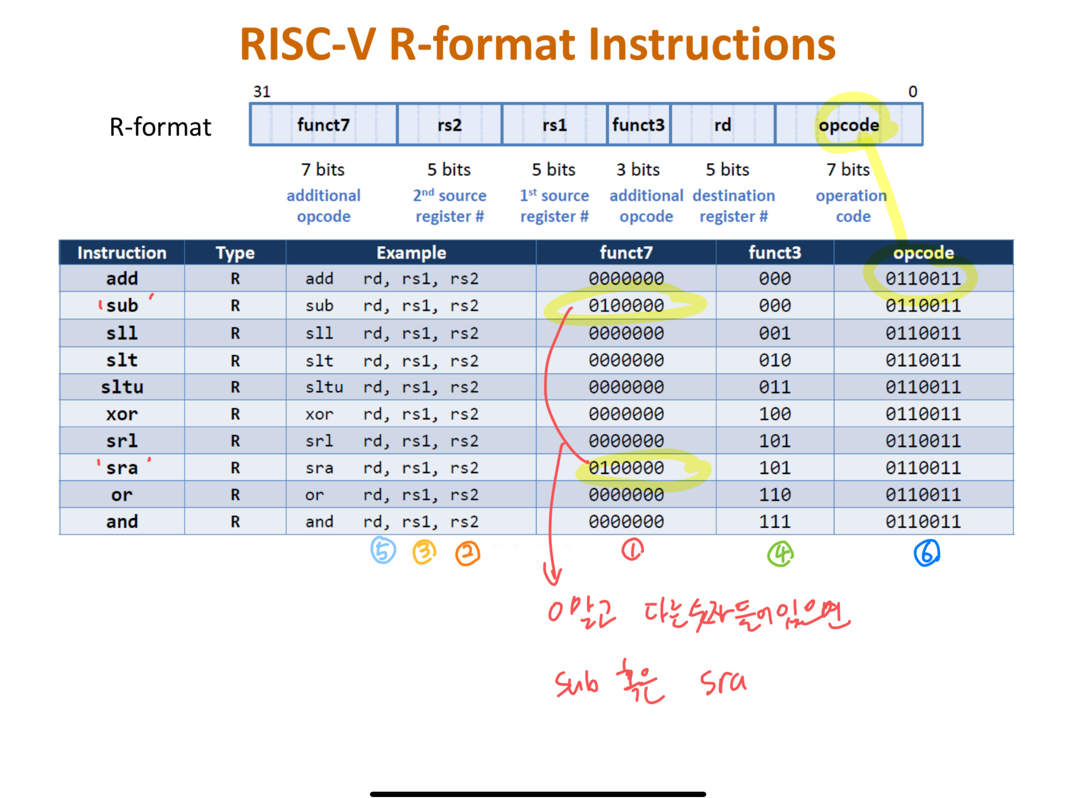Click the orange circled number 2 annotation
1065x798 pixels.
467,553
